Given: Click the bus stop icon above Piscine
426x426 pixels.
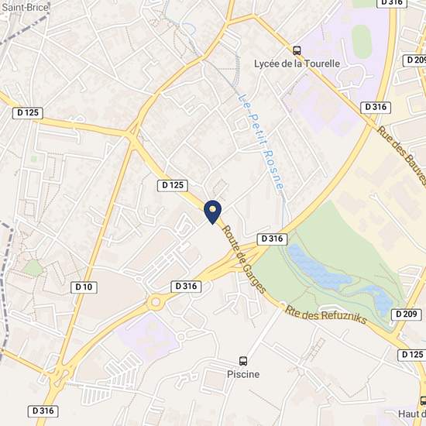Looking at the screenshot, I should pos(243,361).
